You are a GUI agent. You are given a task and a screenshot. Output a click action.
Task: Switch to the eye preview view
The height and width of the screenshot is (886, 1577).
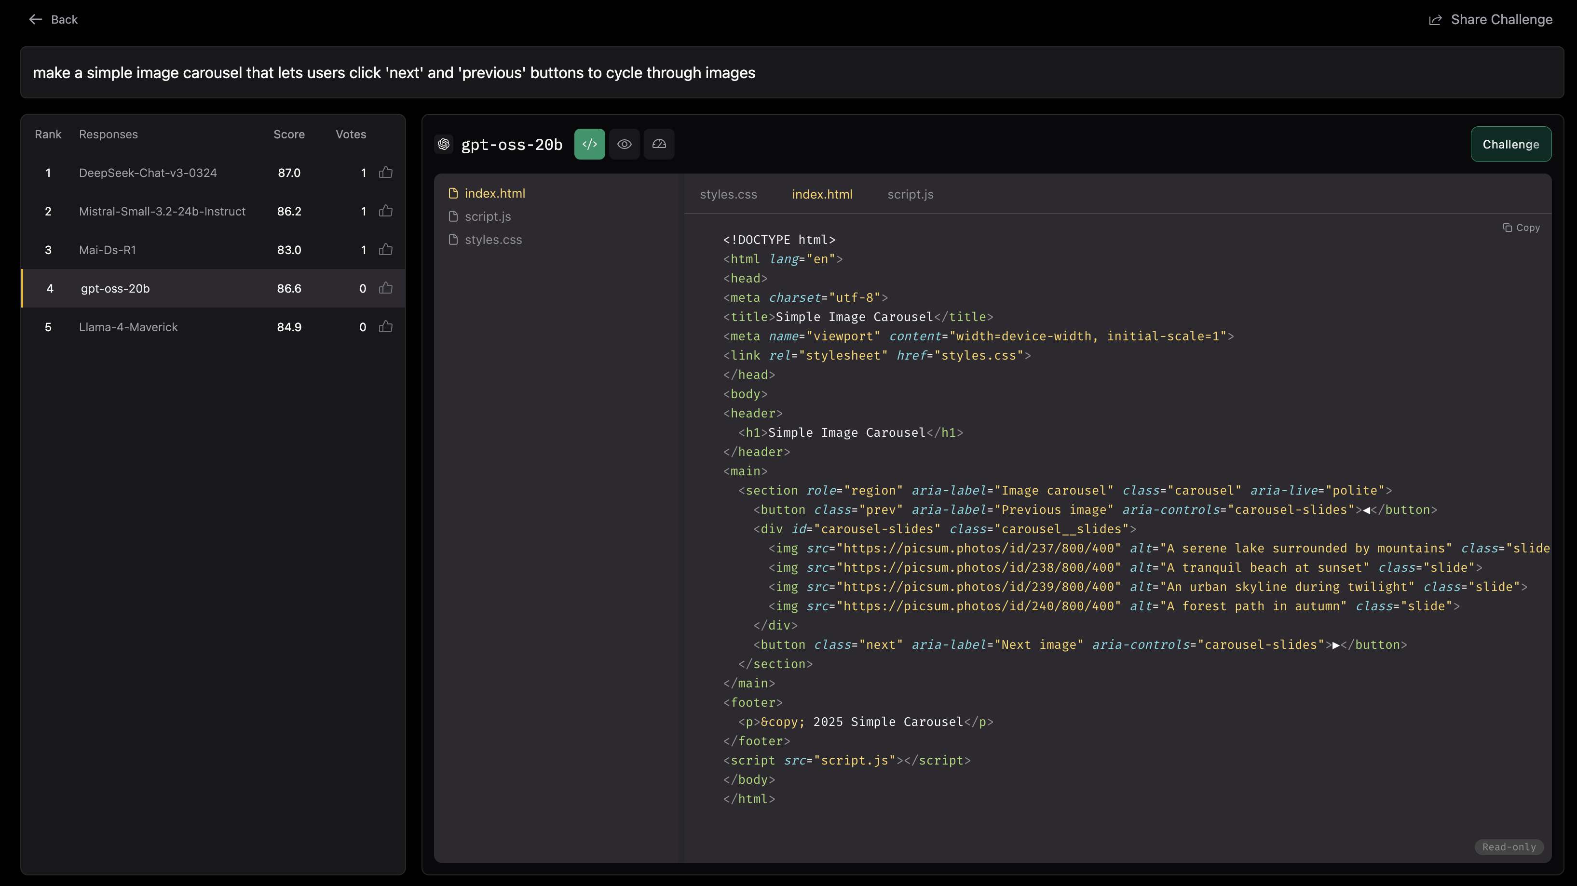pyautogui.click(x=624, y=145)
